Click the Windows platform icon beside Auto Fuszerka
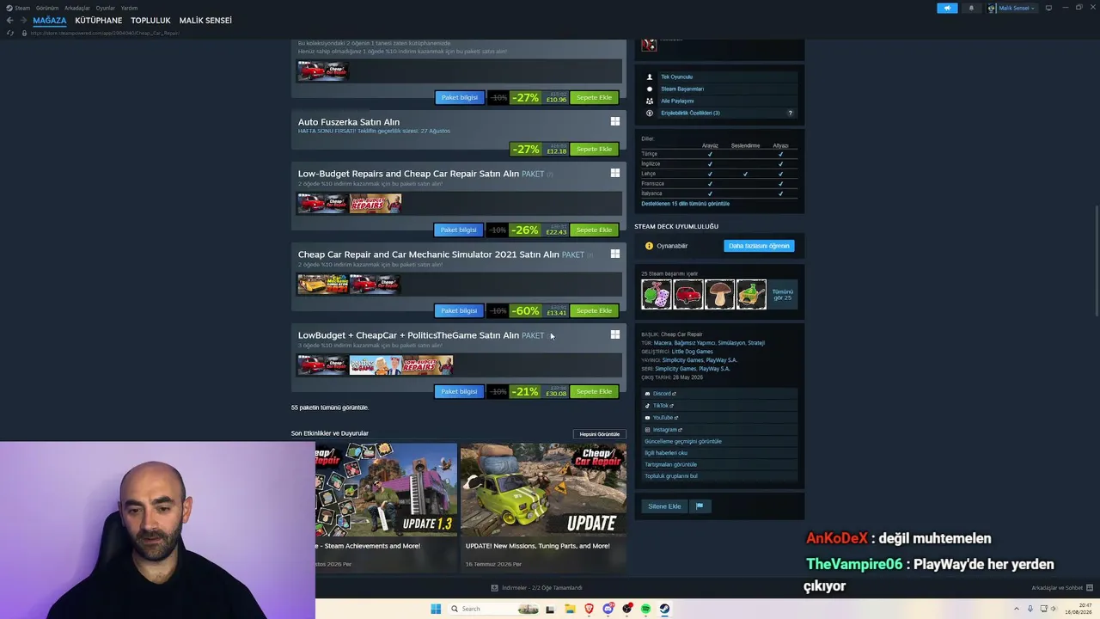This screenshot has height=619, width=1100. 615,122
